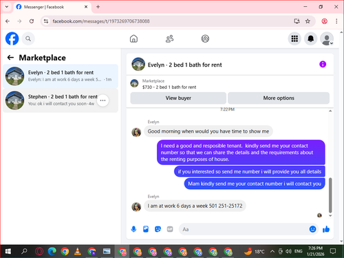Open the Facebook menu grid icon
344x258 pixels.
tap(294, 39)
